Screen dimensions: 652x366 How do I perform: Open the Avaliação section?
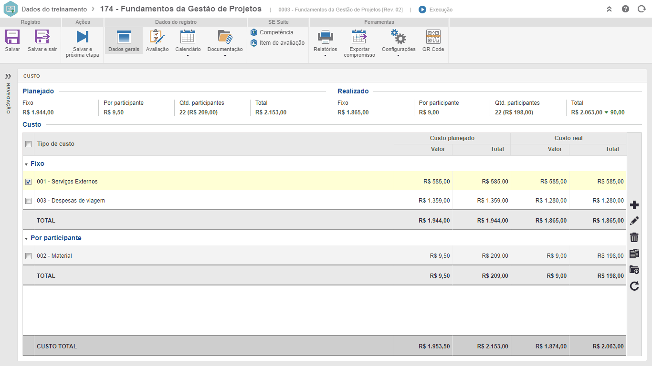[157, 41]
